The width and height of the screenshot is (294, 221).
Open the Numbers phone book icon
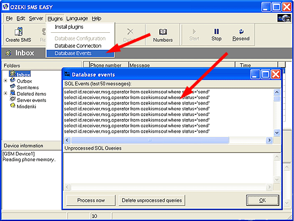coord(163,32)
